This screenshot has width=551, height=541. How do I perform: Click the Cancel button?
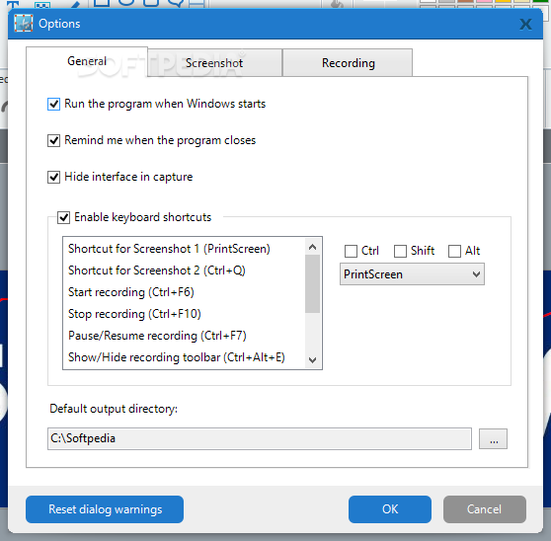pyautogui.click(x=485, y=509)
